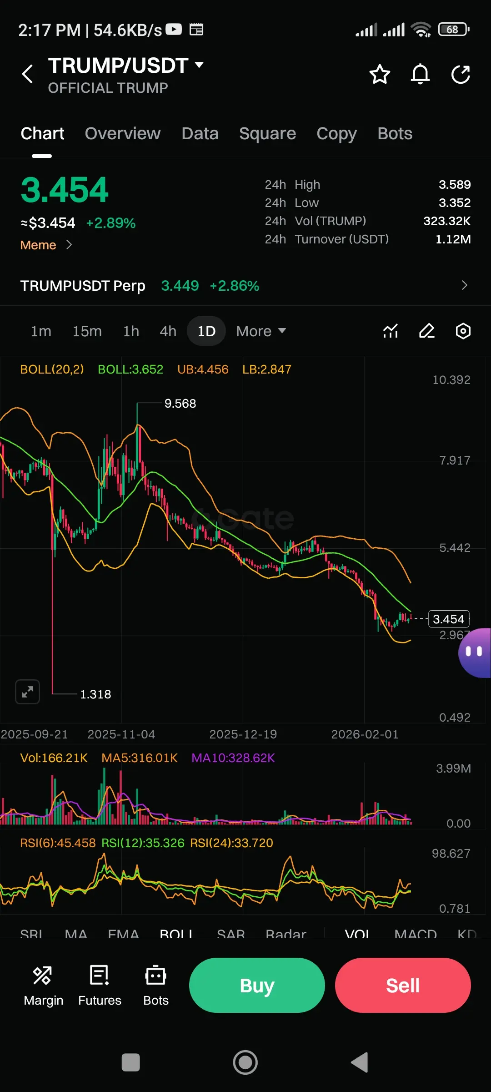Viewport: 491px width, 1092px height.
Task: Tap the Vol:166.21K label
Action: (x=54, y=758)
